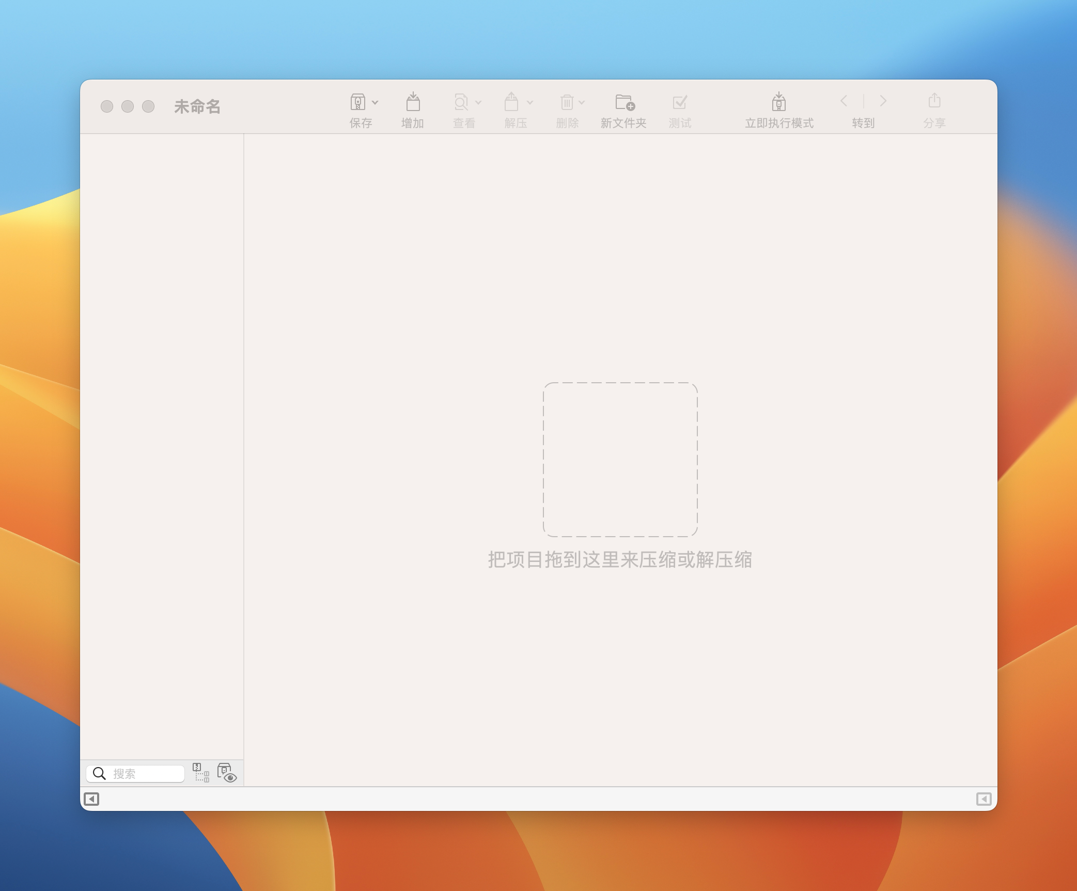Click the 解压 (Extract) toolbar icon
Screen dimensions: 1077x891
coord(511,102)
